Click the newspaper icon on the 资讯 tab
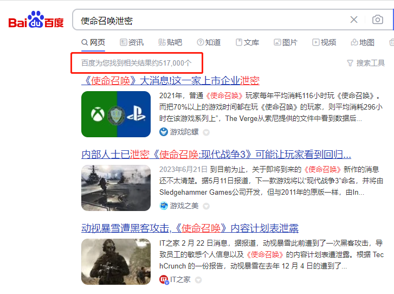The height and width of the screenshot is (294, 394). [123, 42]
